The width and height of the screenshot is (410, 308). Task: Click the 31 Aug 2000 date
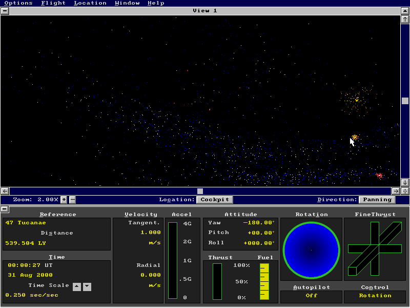(30, 275)
